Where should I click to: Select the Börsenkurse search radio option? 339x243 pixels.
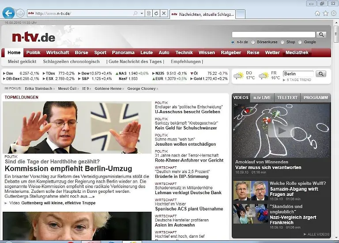click(x=253, y=42)
